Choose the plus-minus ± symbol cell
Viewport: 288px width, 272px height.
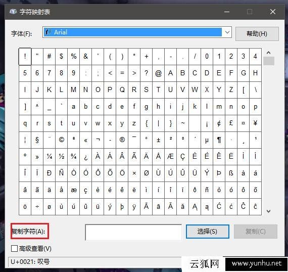coord(158,140)
